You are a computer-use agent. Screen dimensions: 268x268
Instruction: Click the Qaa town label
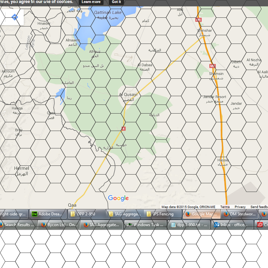click(x=72, y=205)
